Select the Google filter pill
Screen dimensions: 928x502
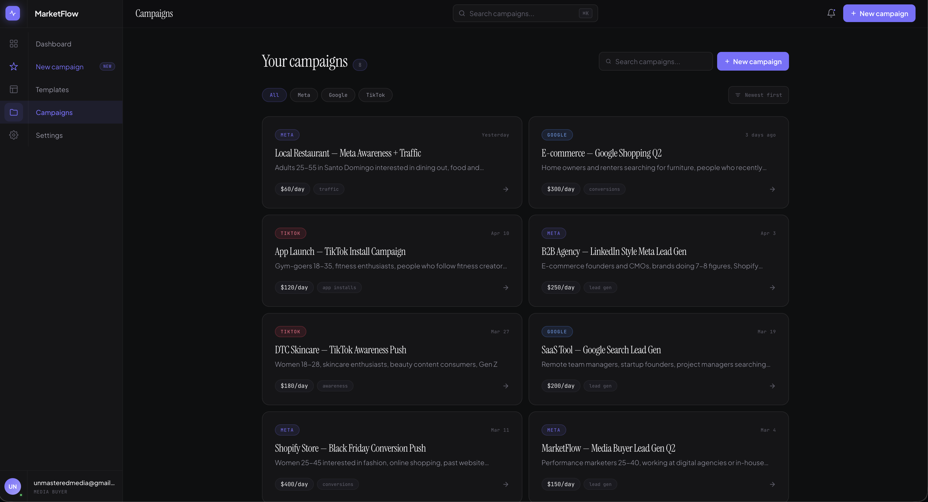click(x=338, y=95)
